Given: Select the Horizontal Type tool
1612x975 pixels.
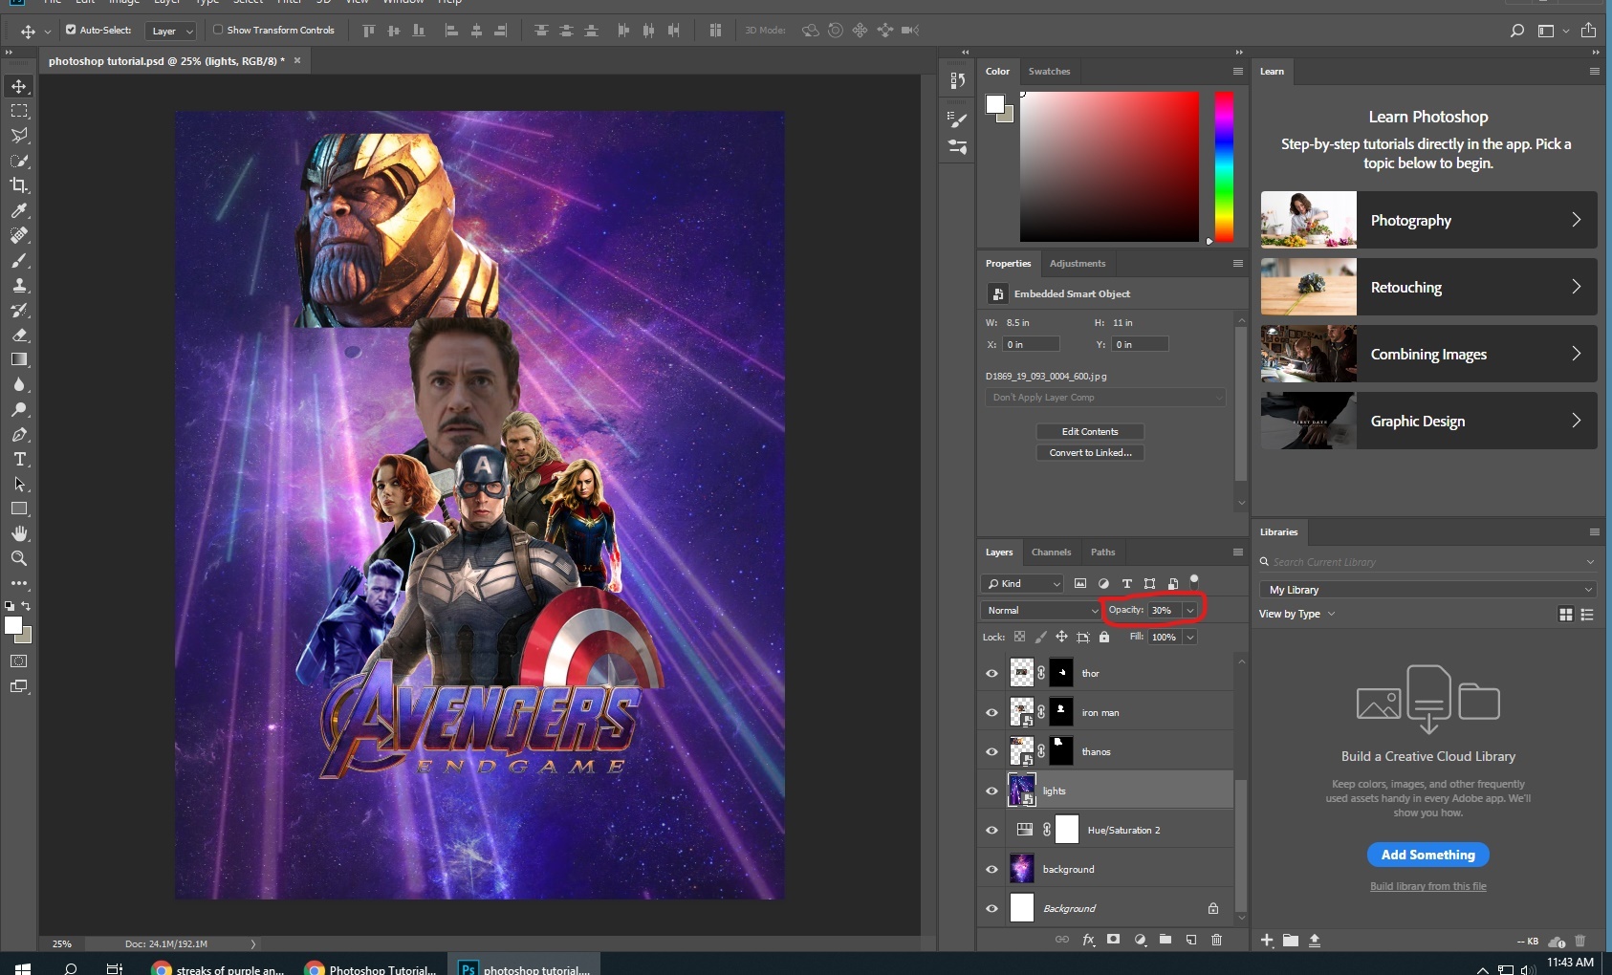Looking at the screenshot, I should (x=19, y=459).
